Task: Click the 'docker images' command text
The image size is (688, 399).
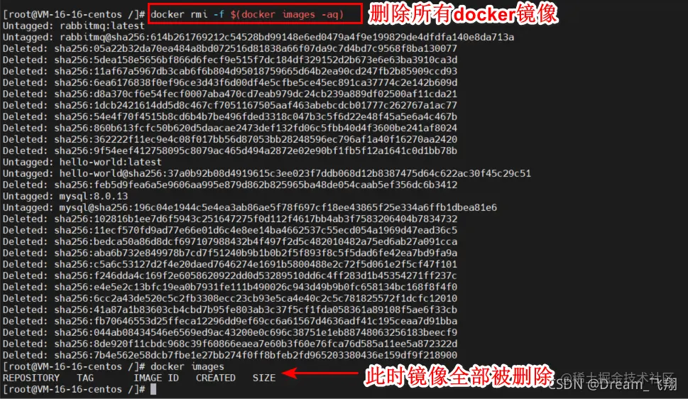Action: tap(187, 366)
